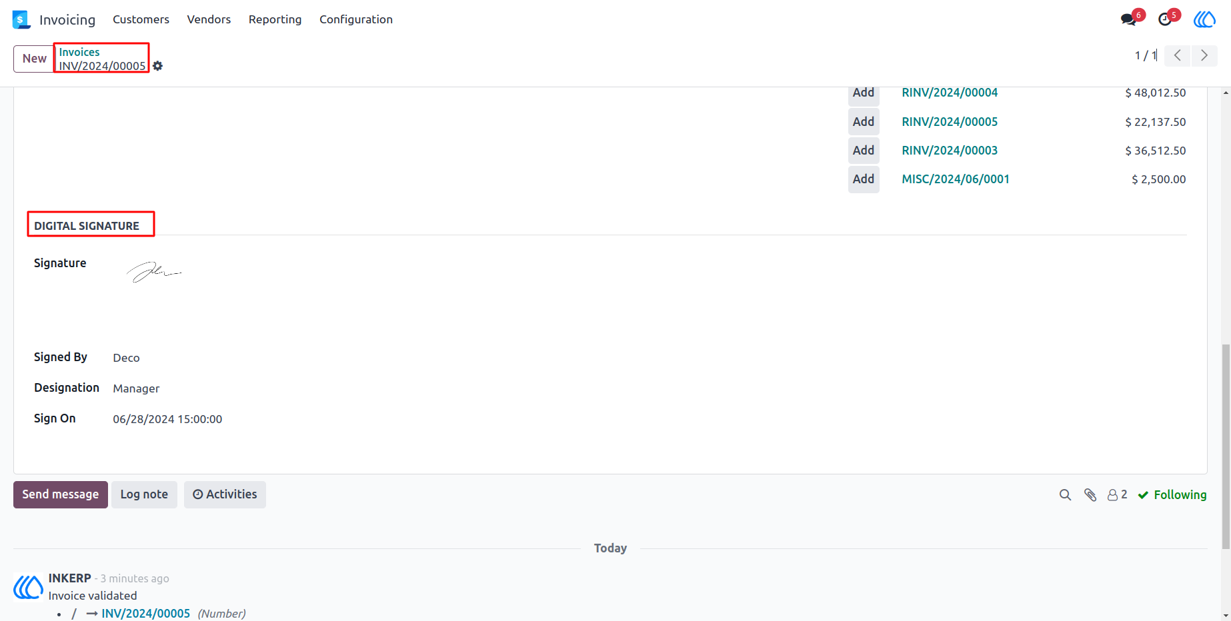Show followers list icon
Image resolution: width=1231 pixels, height=621 pixels.
pos(1117,494)
